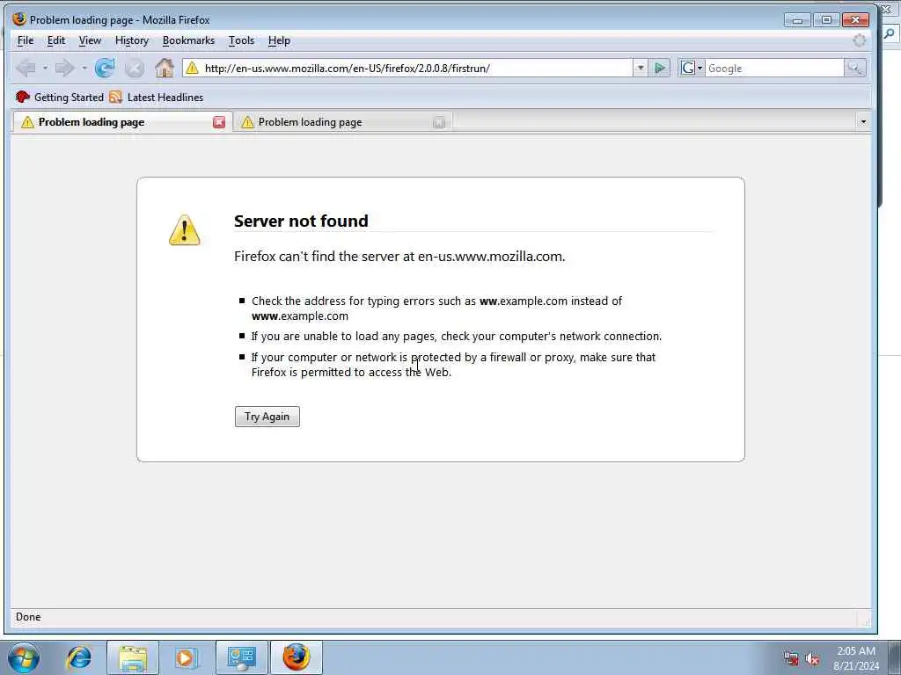Open the Forward history dropdown arrow
Viewport: 901px width, 675px height.
coord(84,69)
